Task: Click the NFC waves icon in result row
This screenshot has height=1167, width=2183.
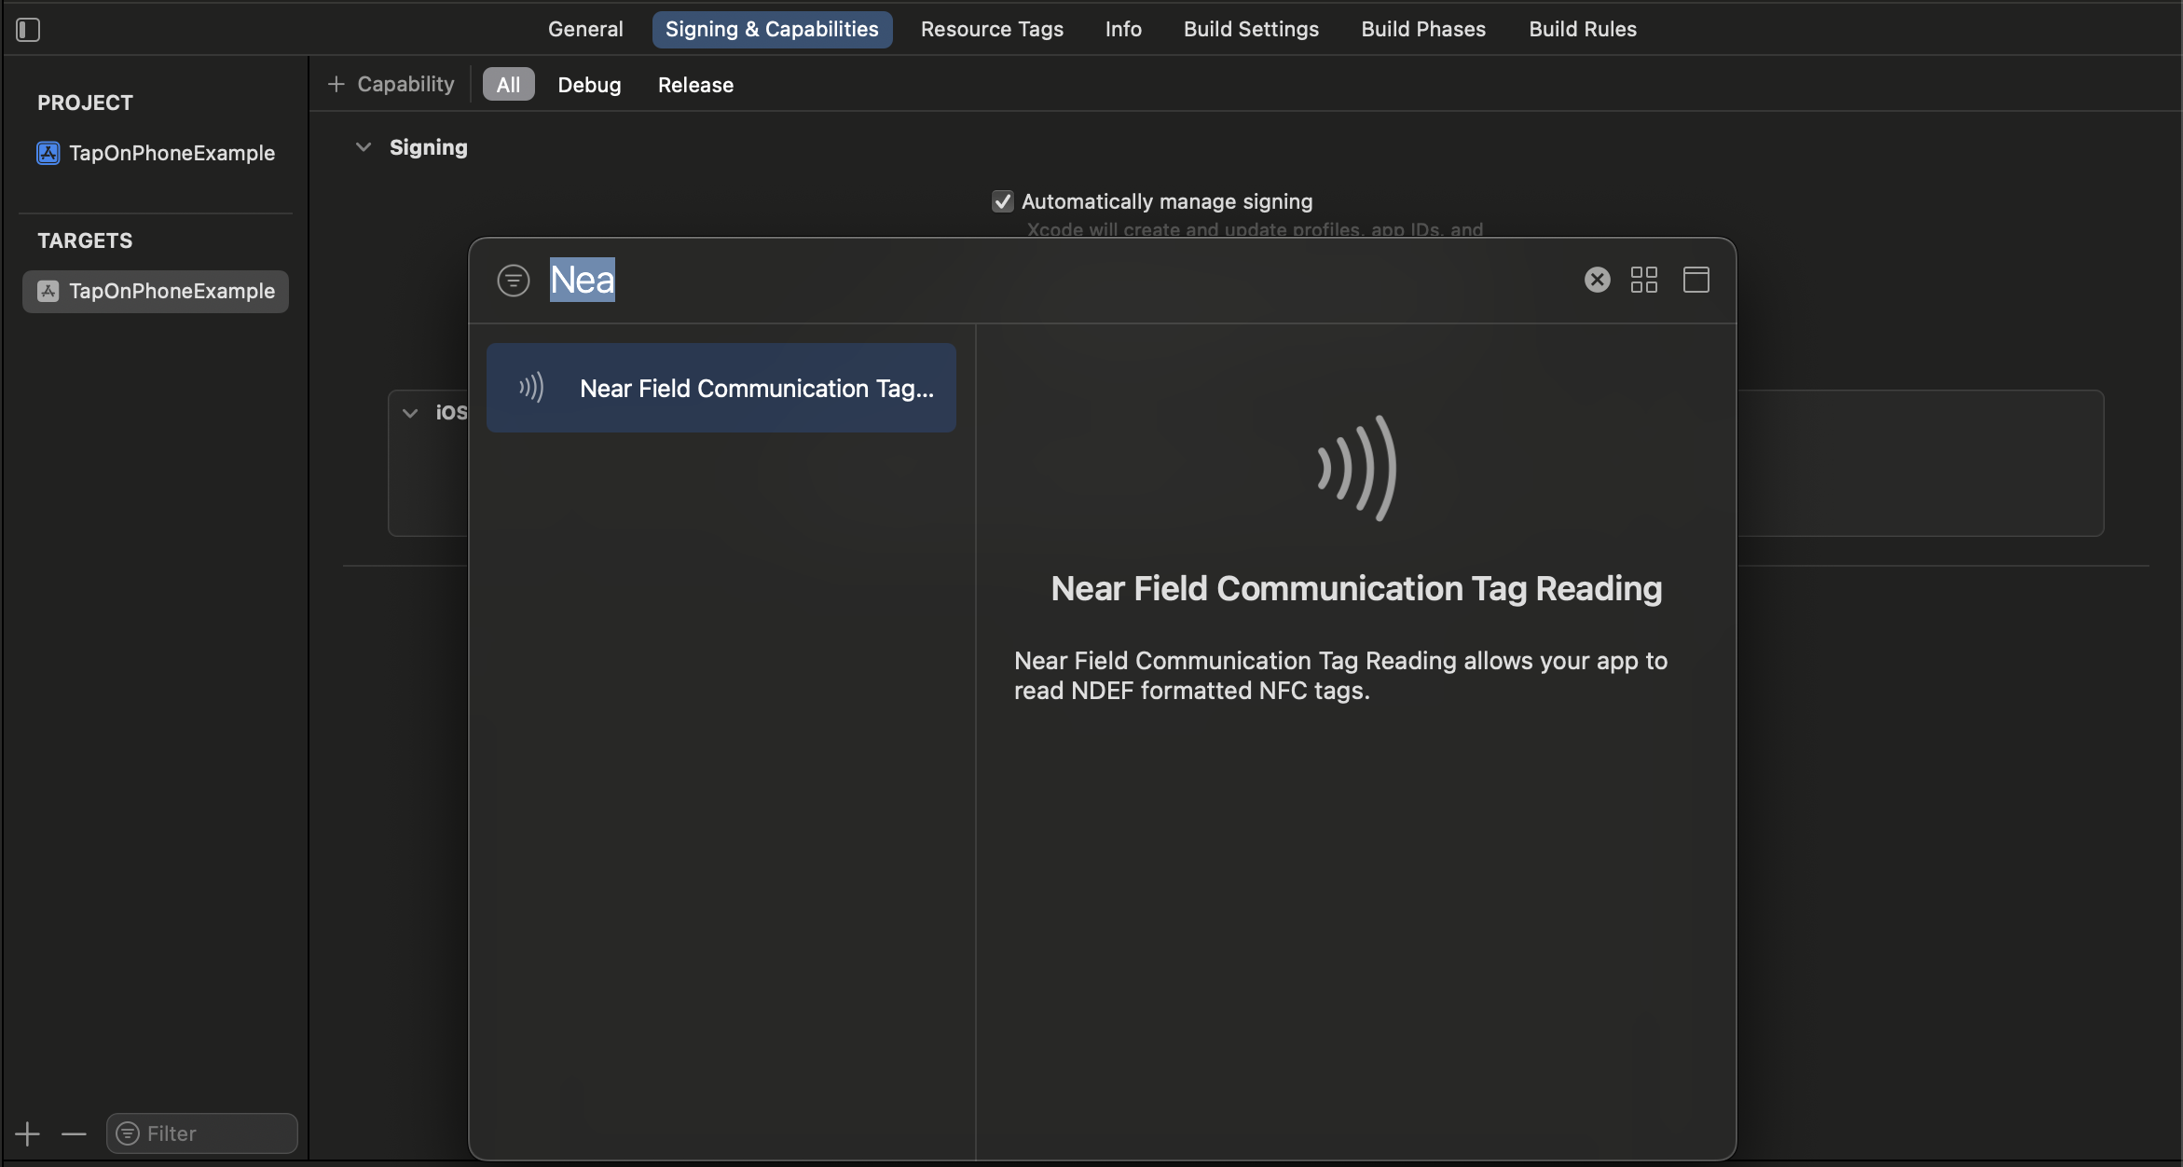Action: click(x=531, y=388)
